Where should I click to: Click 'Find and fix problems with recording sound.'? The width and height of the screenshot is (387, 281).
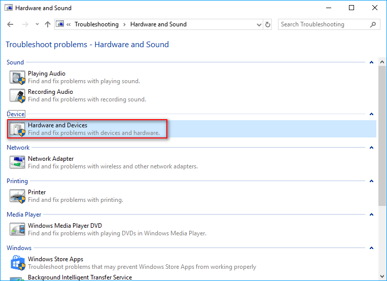87,99
